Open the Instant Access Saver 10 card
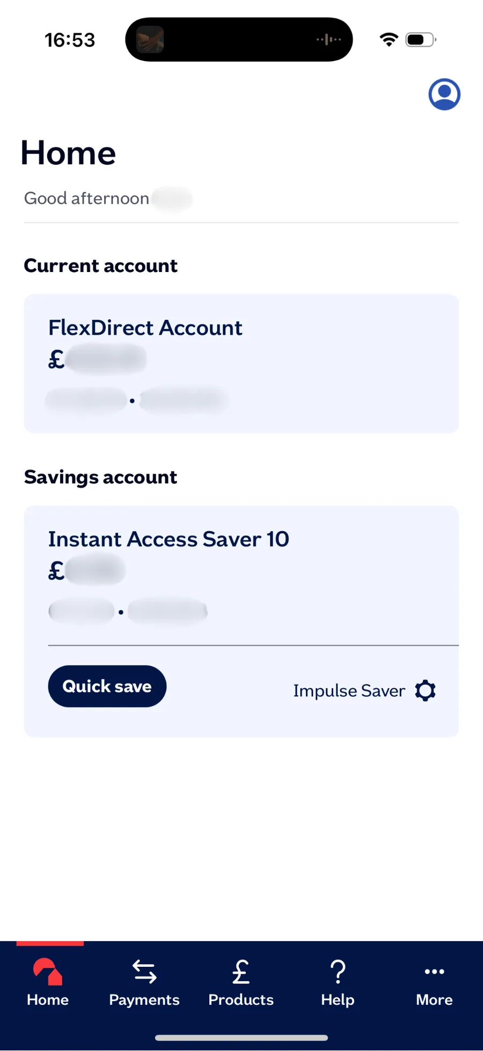Viewport: 483px width, 1051px height. [241, 574]
